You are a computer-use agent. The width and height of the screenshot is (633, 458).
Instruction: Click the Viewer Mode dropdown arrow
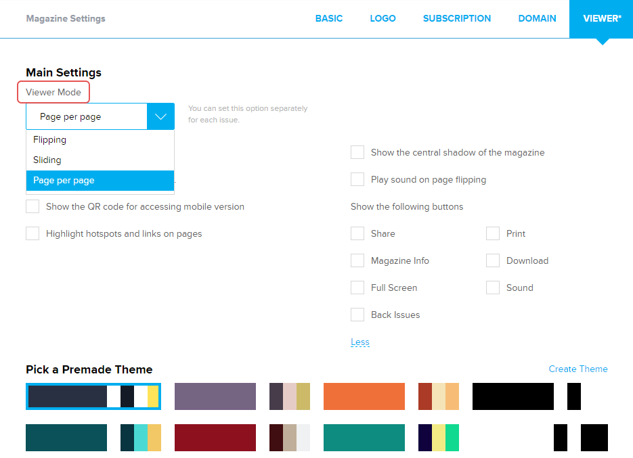point(160,116)
